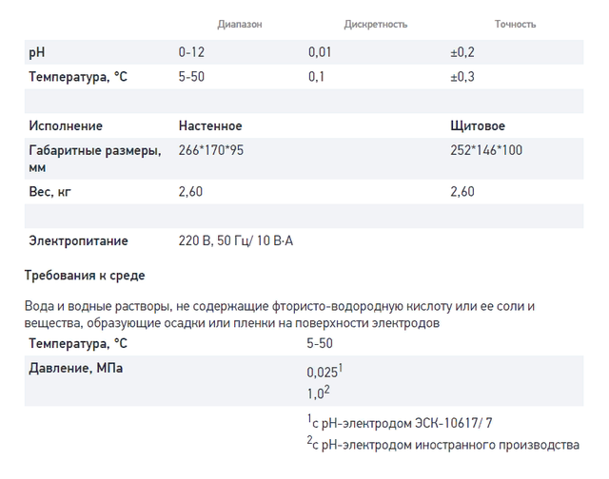Click the pressure value 0,025
This screenshot has height=479, width=609.
tap(324, 372)
